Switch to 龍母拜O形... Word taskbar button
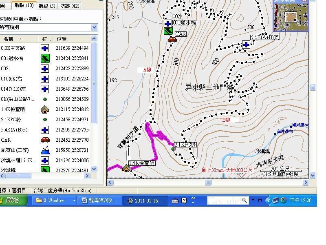This screenshot has width=326, height=245. coord(99,200)
